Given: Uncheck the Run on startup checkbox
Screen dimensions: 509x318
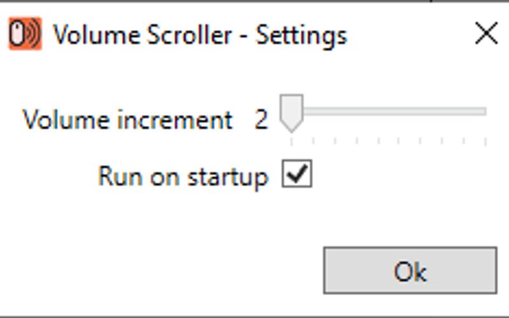Looking at the screenshot, I should 296,175.
